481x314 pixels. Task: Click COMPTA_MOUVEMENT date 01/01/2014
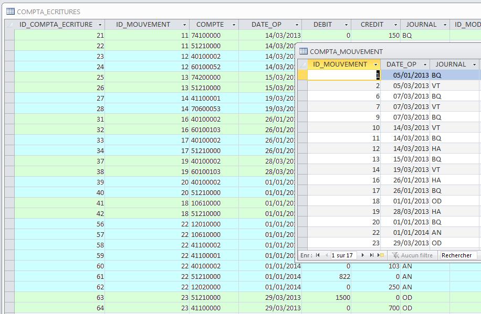[x=405, y=233]
